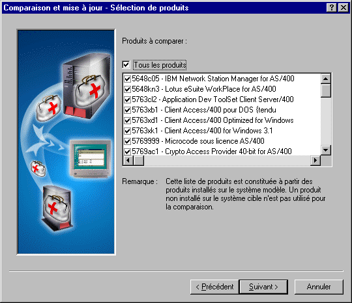This screenshot has height=303, width=352.
Task: Toggle the Tous les produits checkbox
Action: pos(126,65)
